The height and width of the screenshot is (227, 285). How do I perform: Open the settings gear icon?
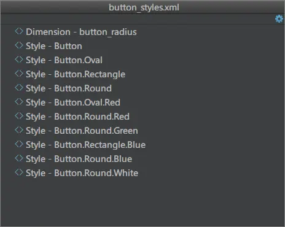pyautogui.click(x=279, y=19)
